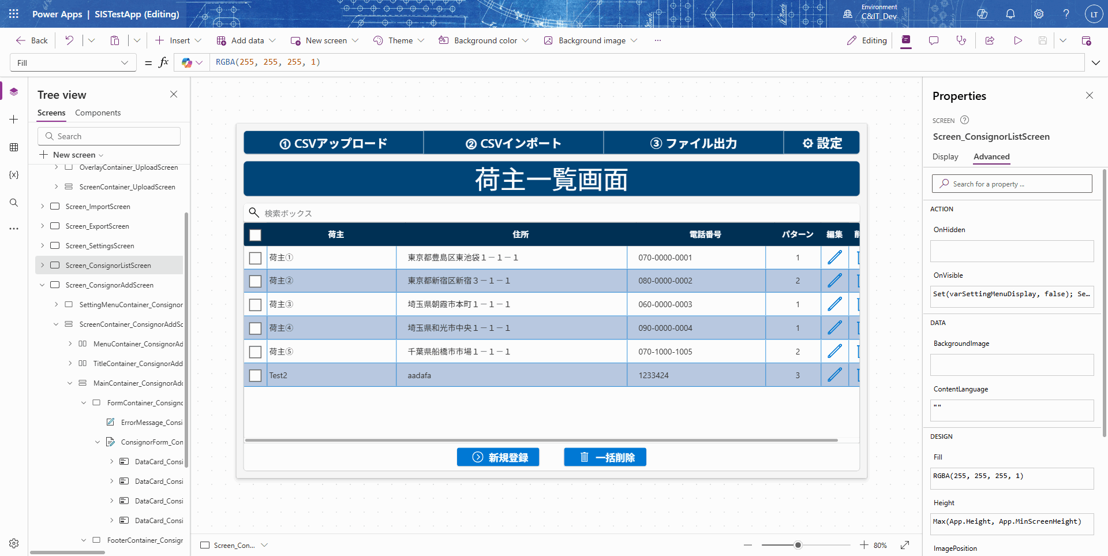Click the edit pencil for 荷主① row
Viewport: 1108px width, 556px height.
coord(834,258)
